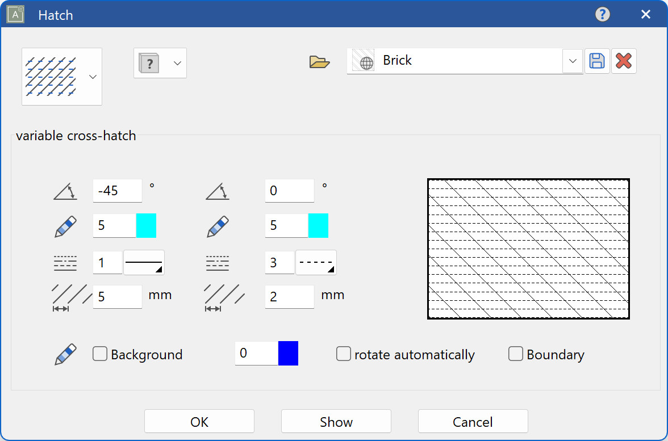
Task: Confirm settings with OK
Action: click(x=199, y=421)
